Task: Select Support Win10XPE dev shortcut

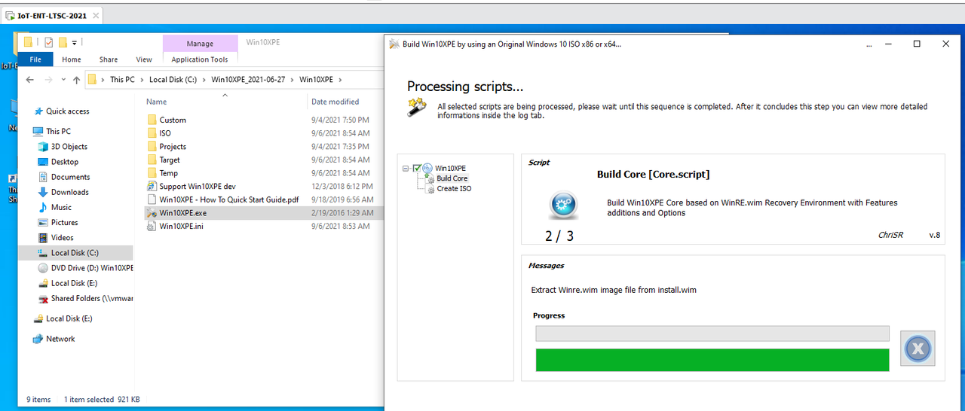Action: point(198,186)
